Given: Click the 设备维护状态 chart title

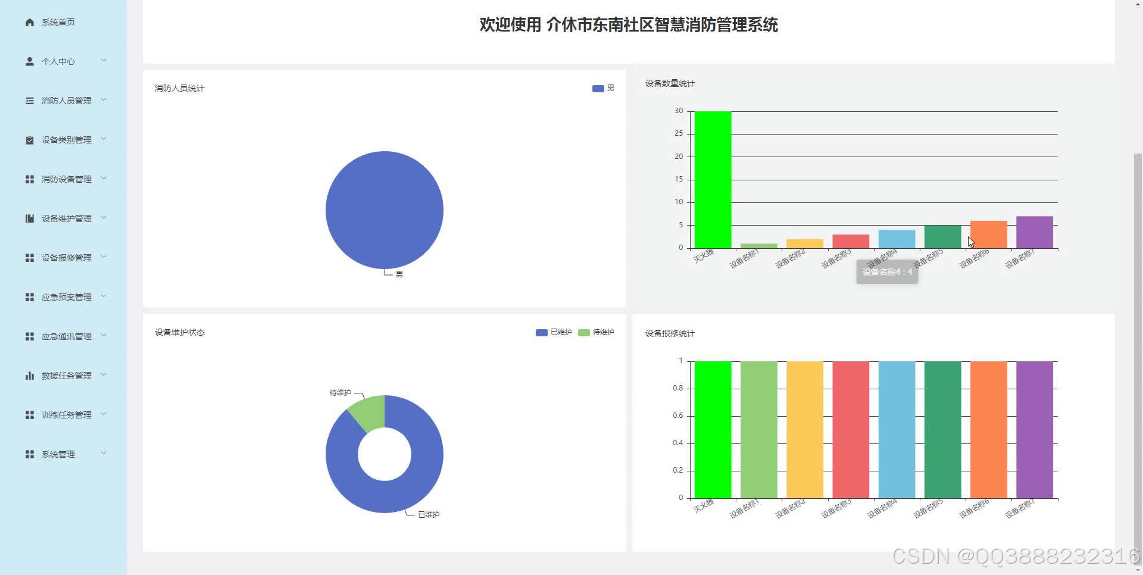Looking at the screenshot, I should [180, 332].
